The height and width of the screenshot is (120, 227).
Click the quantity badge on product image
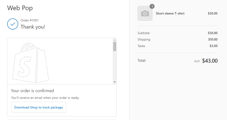click(152, 6)
